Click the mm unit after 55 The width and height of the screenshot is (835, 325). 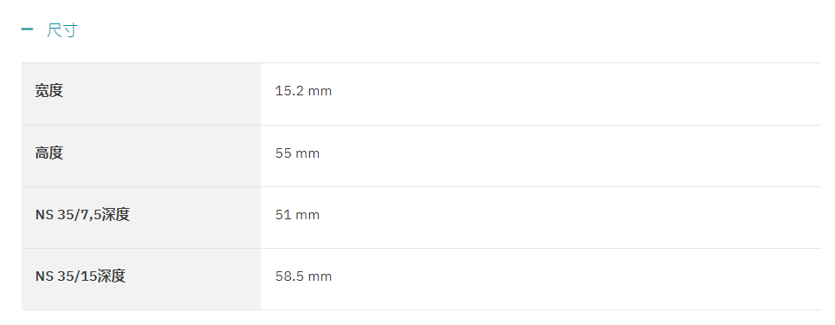(307, 154)
